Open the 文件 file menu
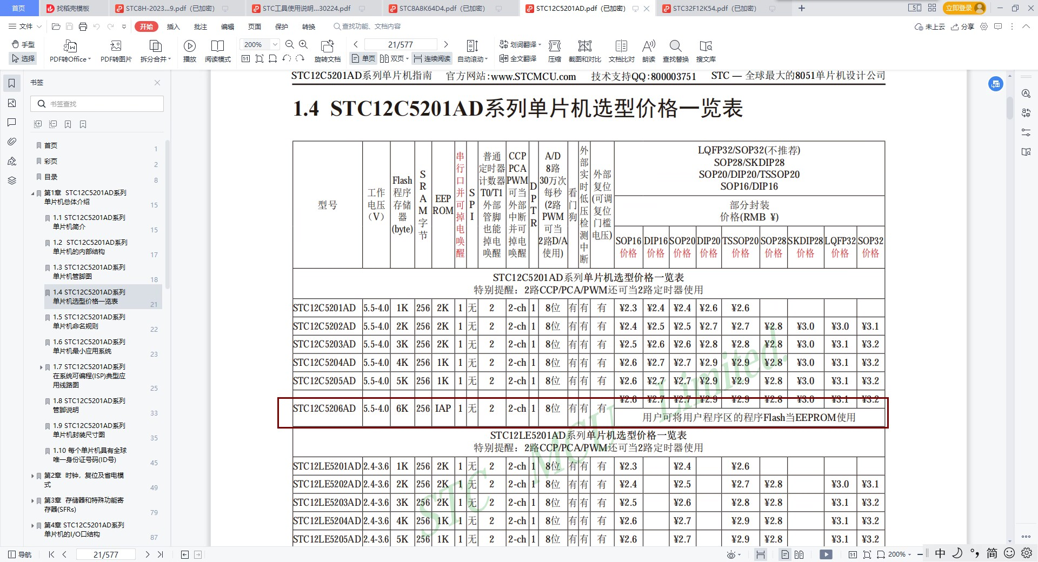 (x=25, y=26)
